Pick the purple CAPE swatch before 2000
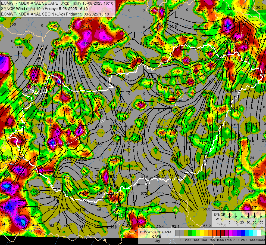Viewport: 266px width, 245px height. 234,233
